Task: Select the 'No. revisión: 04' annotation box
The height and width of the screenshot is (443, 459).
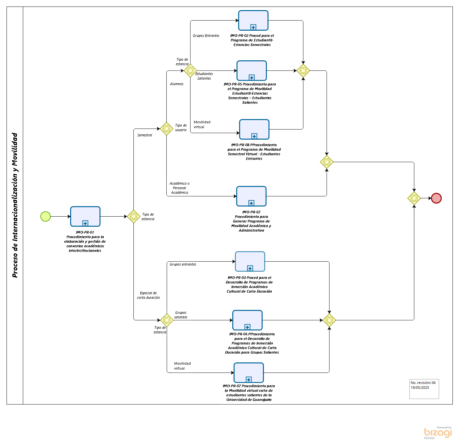Action: tap(424, 389)
